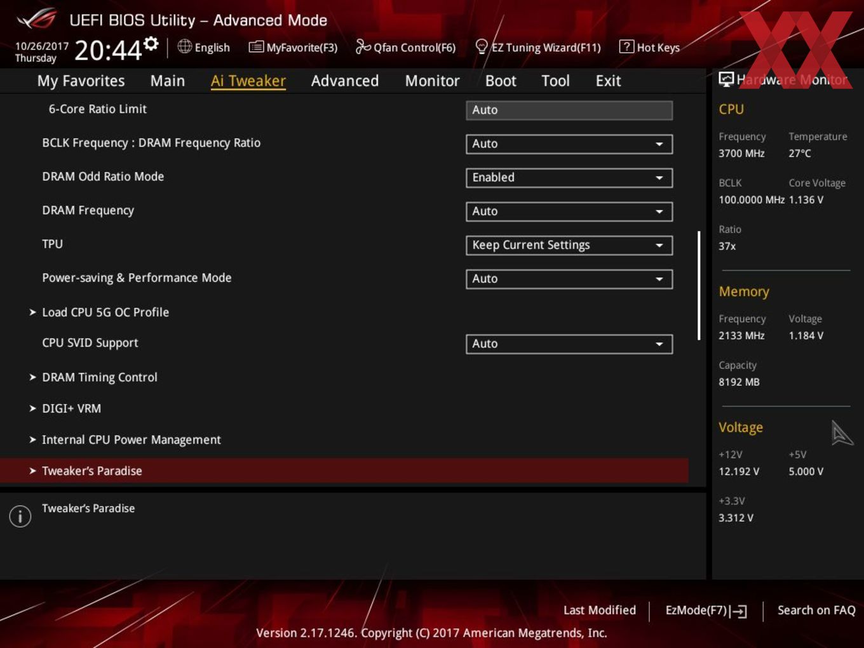The image size is (864, 648).
Task: Select the 6-Core Ratio Limit label
Action: pyautogui.click(x=98, y=109)
